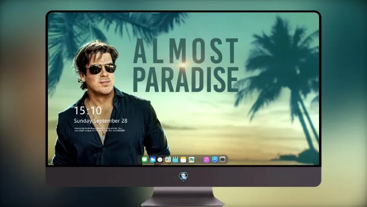The image size is (367, 207).
Task: Open the blue App Store icon
Action: point(215,159)
